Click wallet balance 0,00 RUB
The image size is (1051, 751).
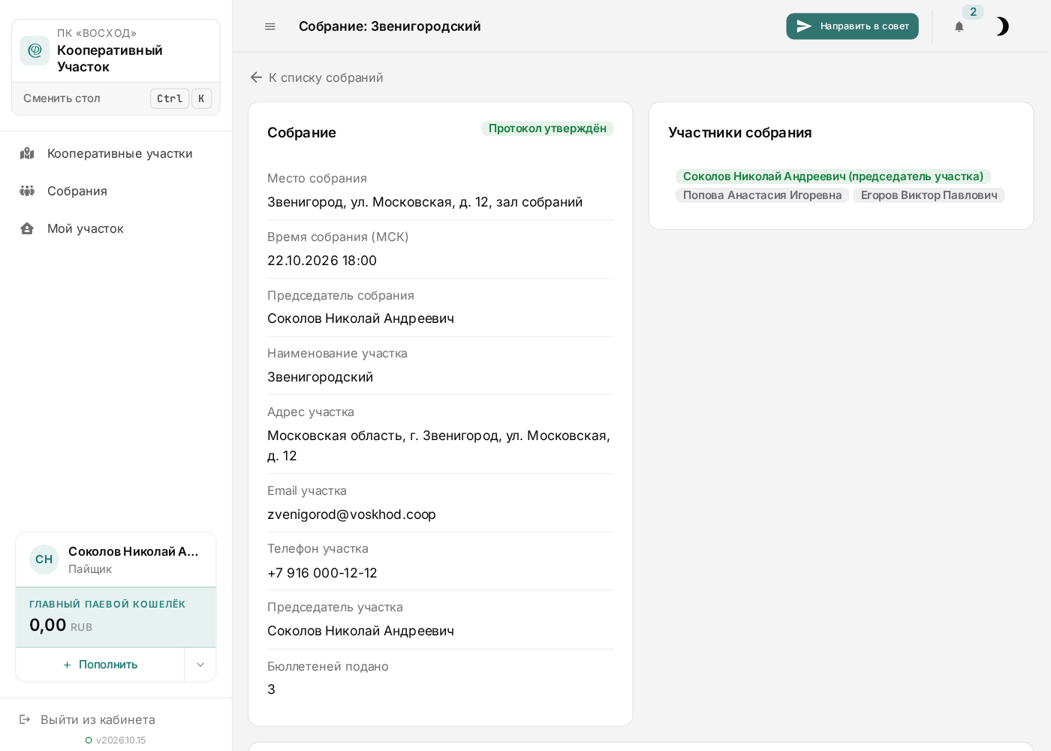(61, 626)
